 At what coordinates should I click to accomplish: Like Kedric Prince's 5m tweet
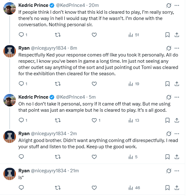(94, 120)
